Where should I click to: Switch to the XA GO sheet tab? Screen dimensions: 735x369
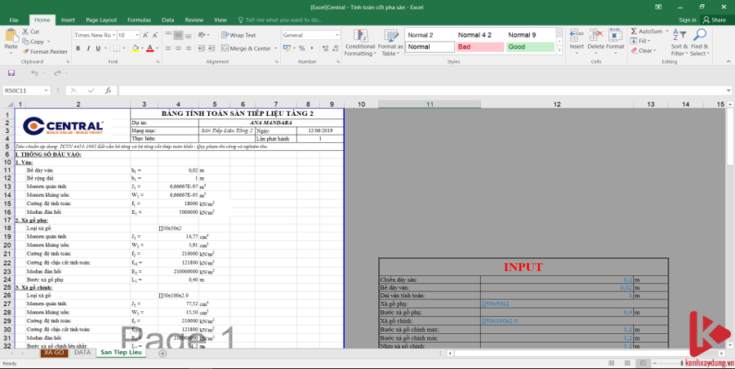point(54,353)
